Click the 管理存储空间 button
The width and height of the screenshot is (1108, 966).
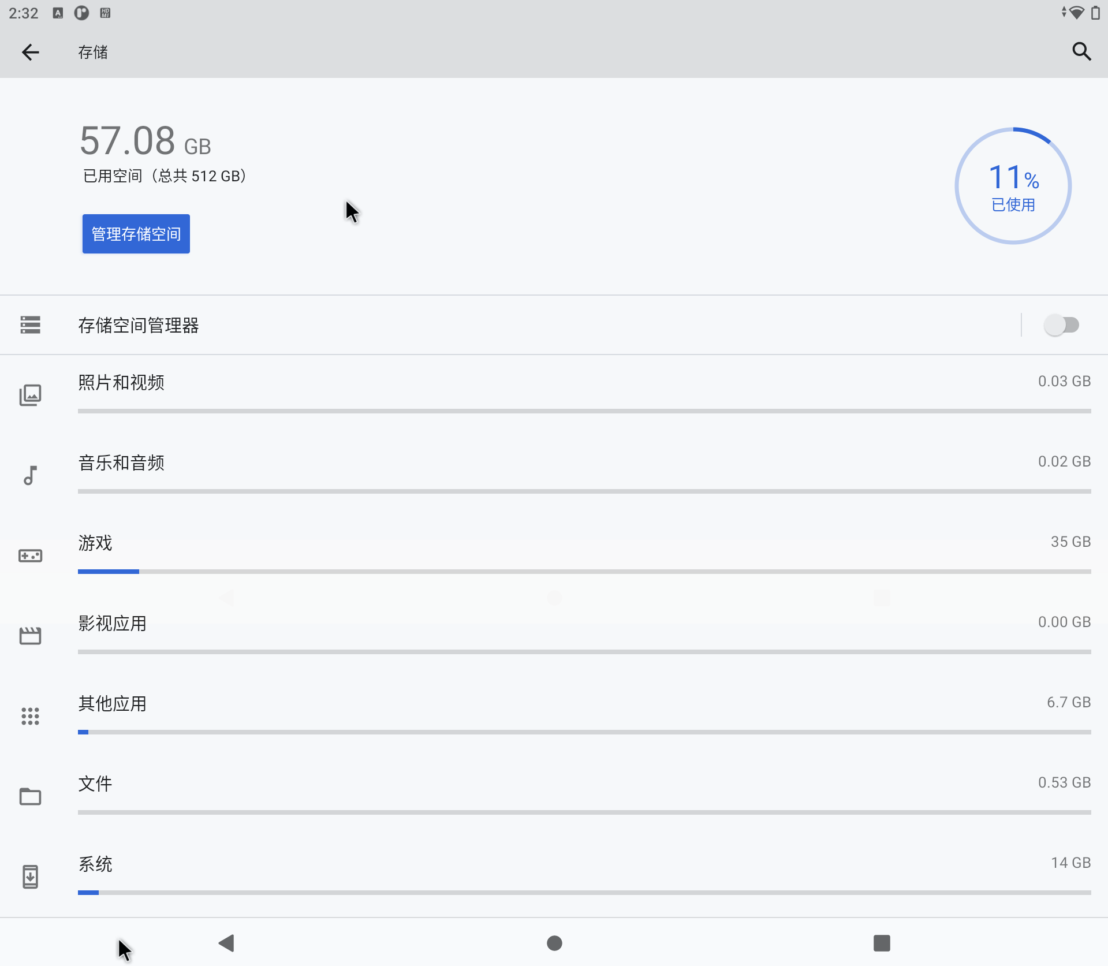[x=136, y=234]
